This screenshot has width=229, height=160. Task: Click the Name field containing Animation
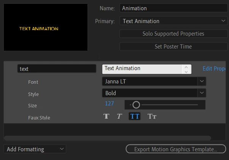(173, 8)
